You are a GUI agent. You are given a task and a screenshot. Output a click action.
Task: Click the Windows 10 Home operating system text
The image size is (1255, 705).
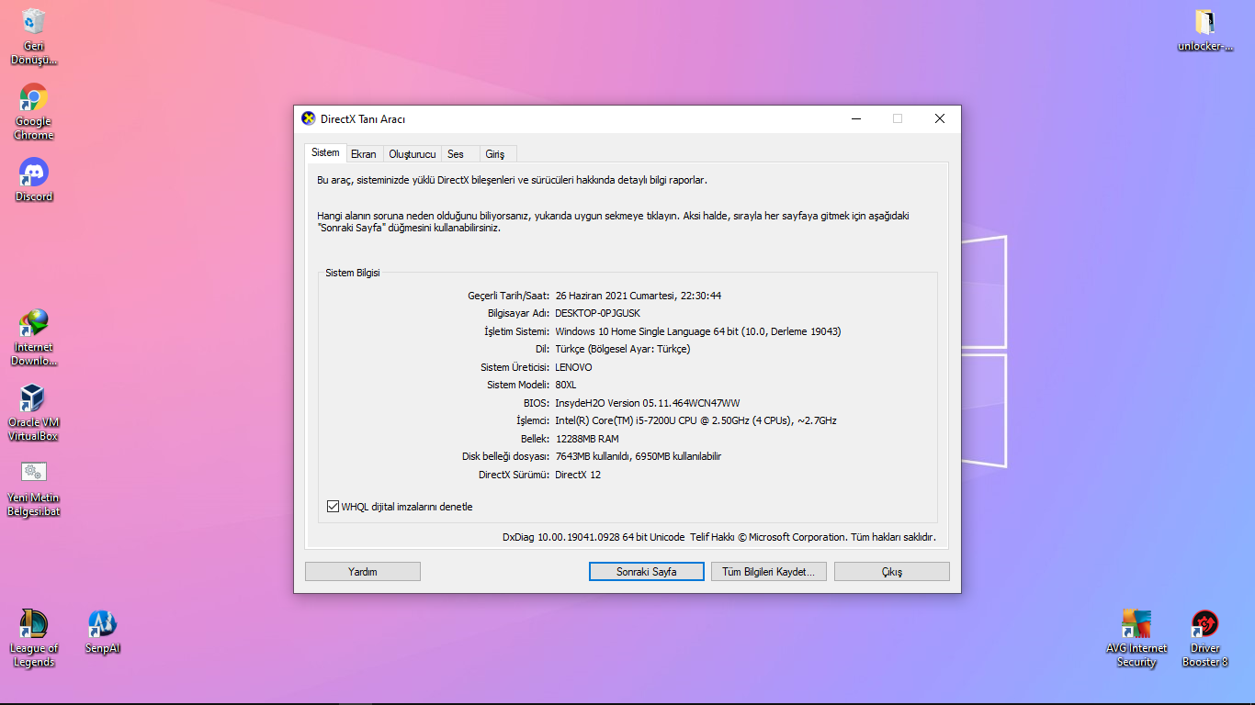[698, 331]
